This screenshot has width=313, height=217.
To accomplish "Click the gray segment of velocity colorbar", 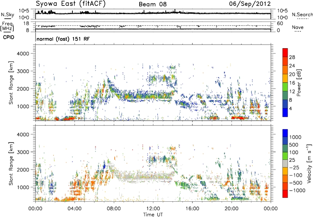I will tap(285, 164).
